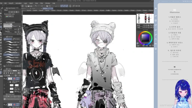Viewport: 192px width, 108px height.
Task: Delete layer using Layer panel trash icon
Action: [20, 75]
